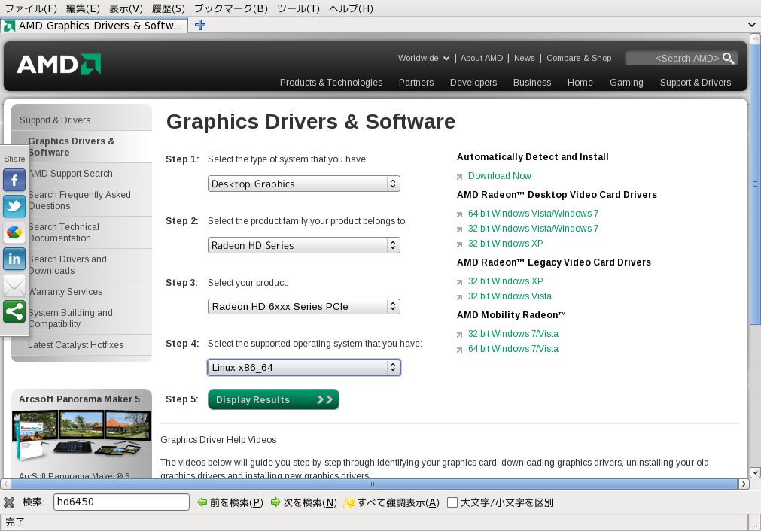Image resolution: width=761 pixels, height=531 pixels.
Task: Open Legacy 32 bit Windows Vista link
Action: (510, 296)
